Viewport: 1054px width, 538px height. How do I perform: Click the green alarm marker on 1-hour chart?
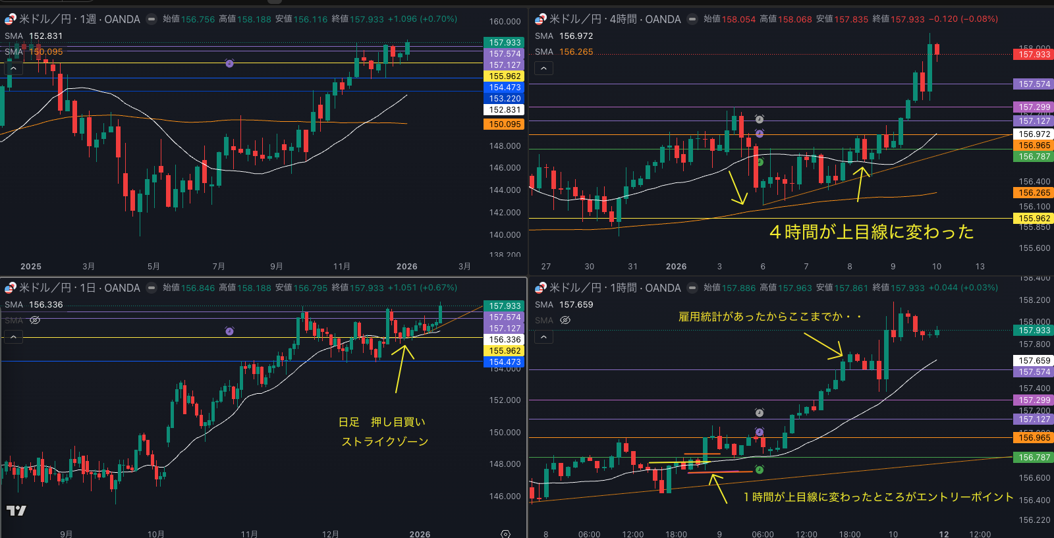759,470
